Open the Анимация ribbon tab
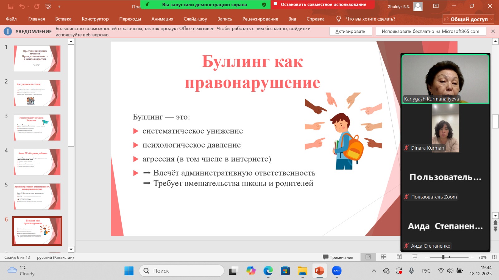 162,19
